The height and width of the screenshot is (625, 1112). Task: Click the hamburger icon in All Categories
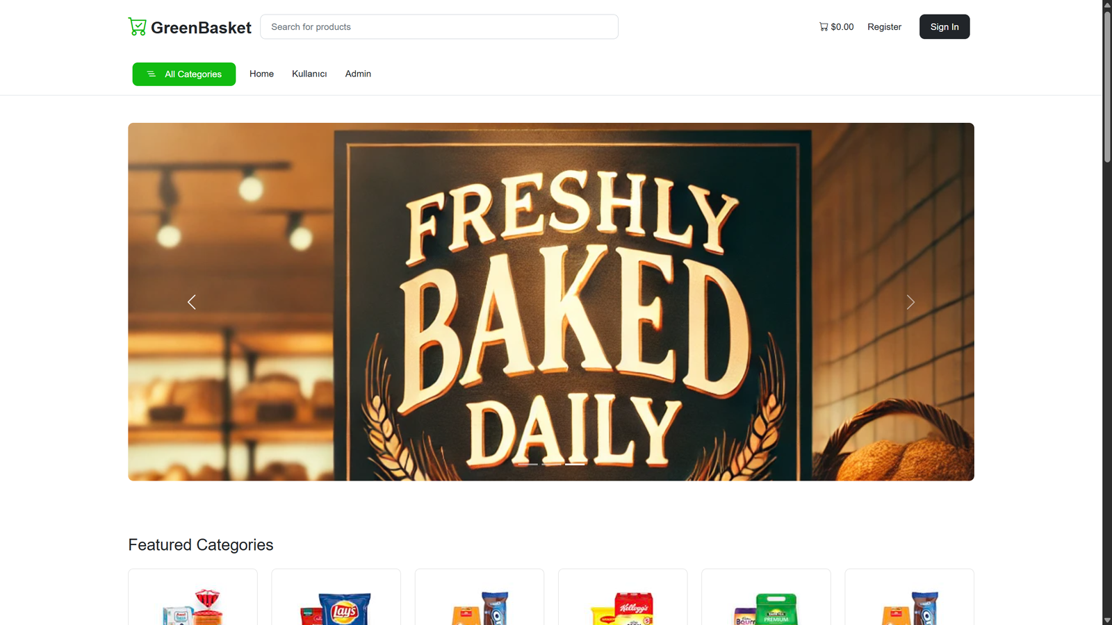tap(151, 74)
